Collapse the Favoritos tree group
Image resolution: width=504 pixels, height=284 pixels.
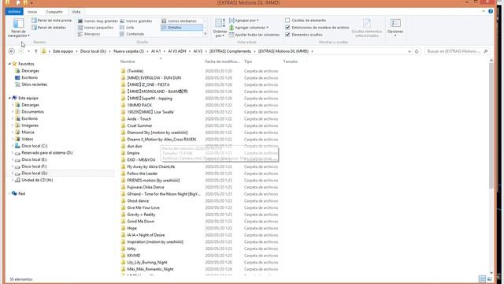pyautogui.click(x=9, y=64)
